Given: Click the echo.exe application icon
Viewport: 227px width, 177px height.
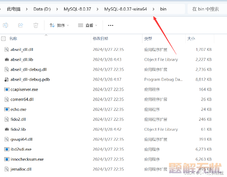Looking at the screenshot, I should point(7,109).
